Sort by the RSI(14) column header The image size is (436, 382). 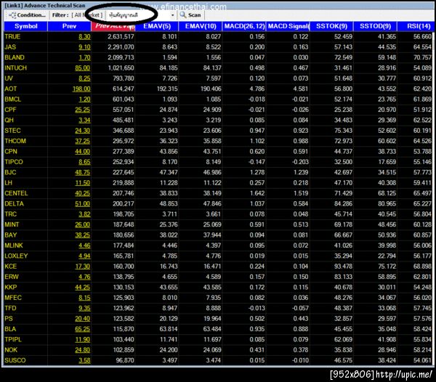[x=416, y=26]
